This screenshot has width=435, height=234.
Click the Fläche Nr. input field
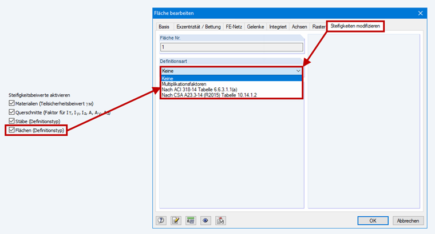[232, 47]
